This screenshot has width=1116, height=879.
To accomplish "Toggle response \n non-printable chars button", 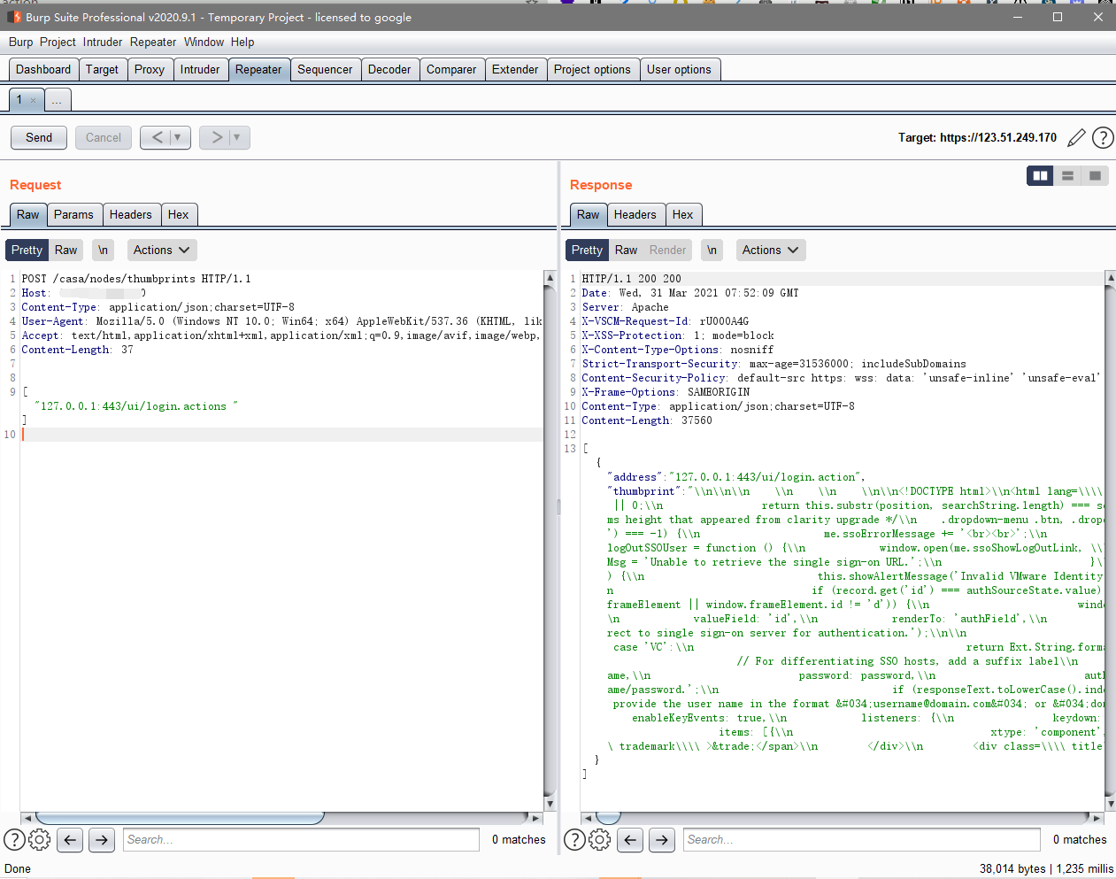I will pyautogui.click(x=712, y=250).
